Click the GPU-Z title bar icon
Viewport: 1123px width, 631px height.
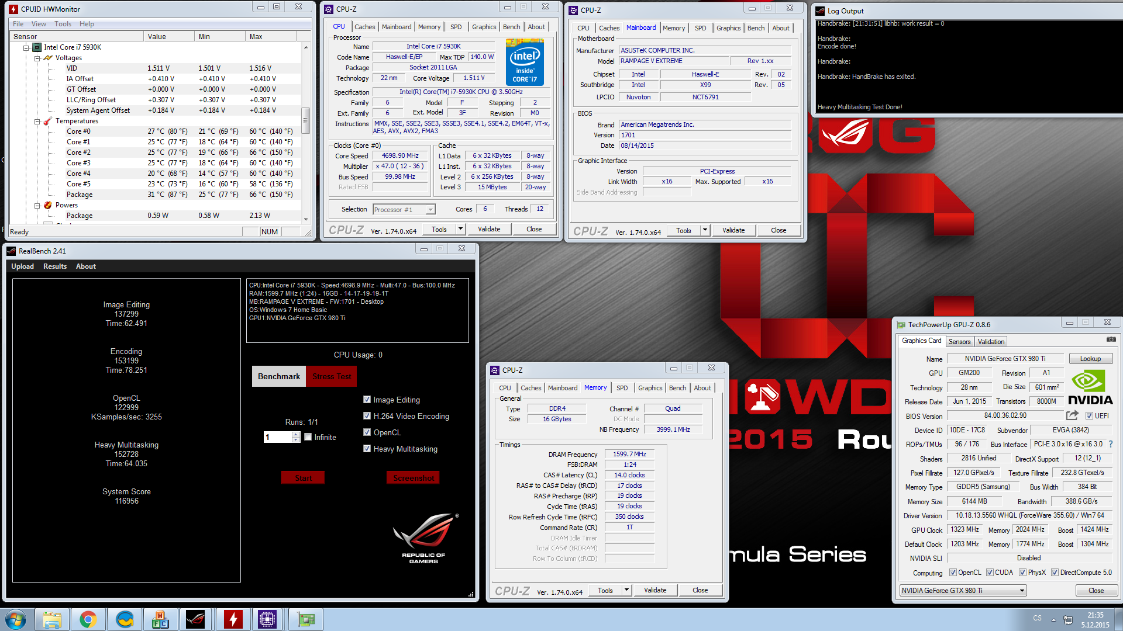(x=901, y=325)
